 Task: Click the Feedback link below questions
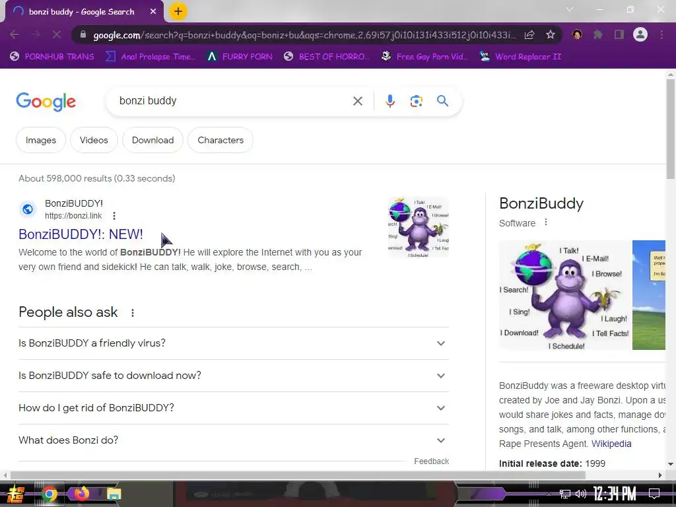point(432,461)
